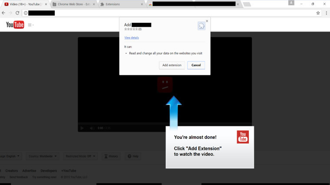The image size is (330, 185).
Task: Switch to the Chrome Web Store tab
Action: point(74,4)
